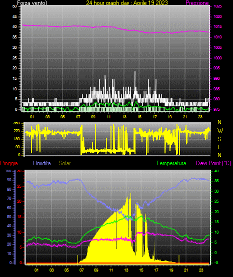Click the Forza vento legend label
Image resolution: width=233 pixels, height=277 pixels.
(x=32, y=3)
